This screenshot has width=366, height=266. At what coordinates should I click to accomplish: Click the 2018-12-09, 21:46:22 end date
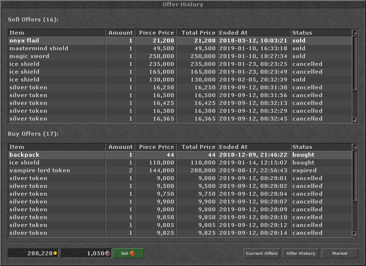pos(253,155)
